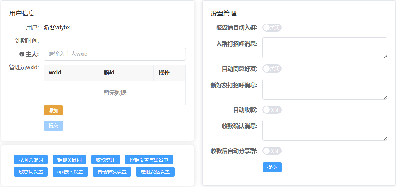Open 敏感词设置 configuration

(x=31, y=172)
